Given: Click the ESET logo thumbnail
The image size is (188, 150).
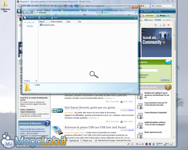Looking at the screenshot, I should (57, 111).
